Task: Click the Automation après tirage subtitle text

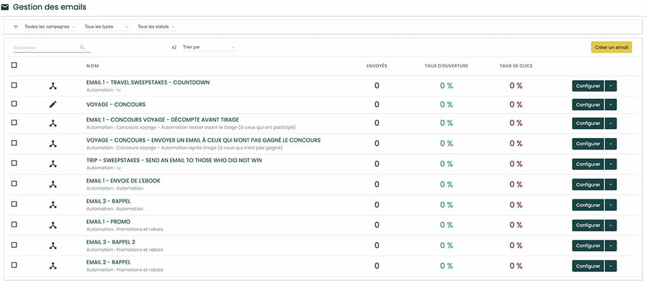Action: [x=184, y=148]
